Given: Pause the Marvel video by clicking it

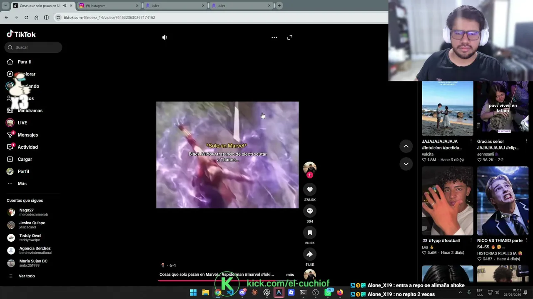Looking at the screenshot, I should coord(227,155).
